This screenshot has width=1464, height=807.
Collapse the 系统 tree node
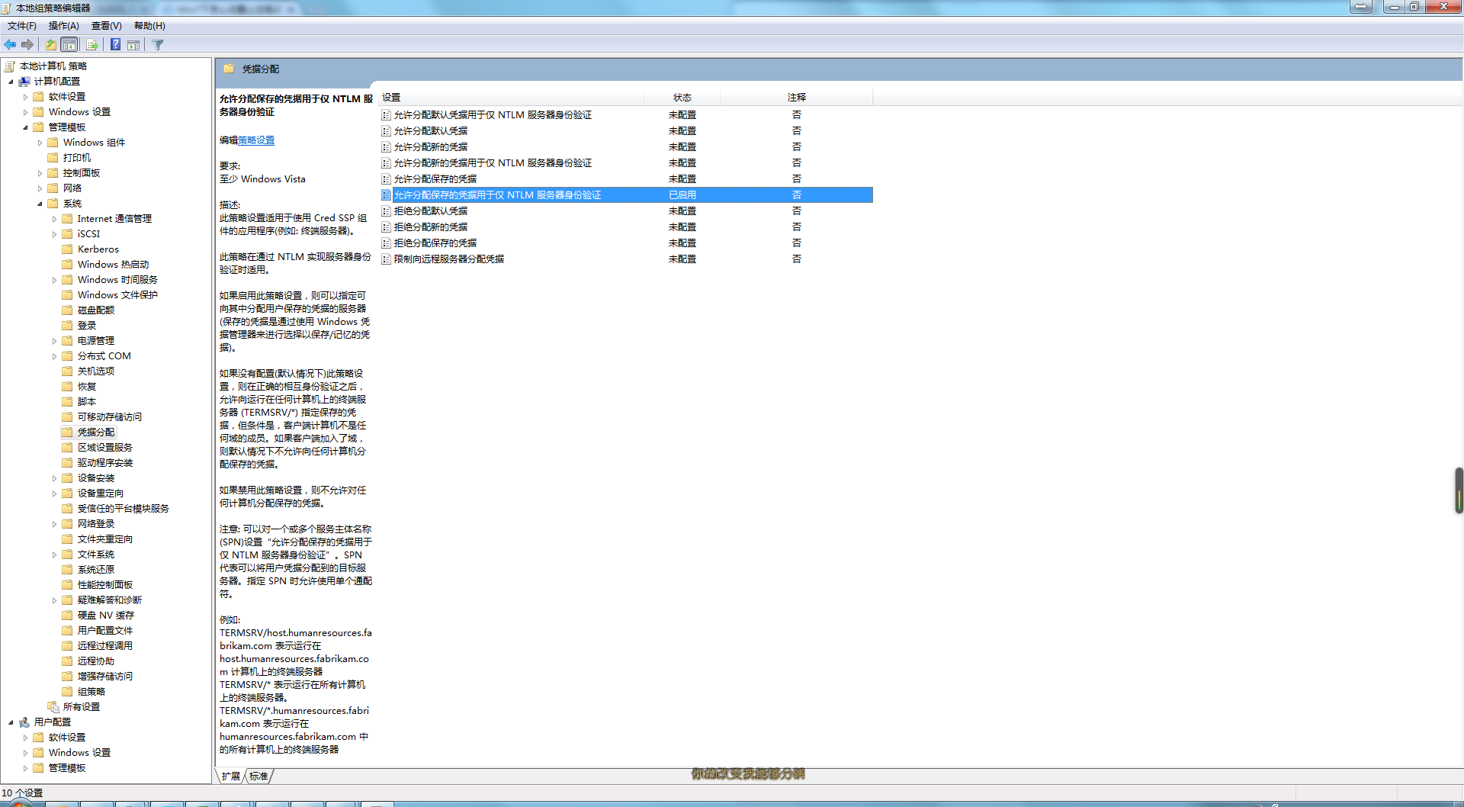(x=40, y=204)
